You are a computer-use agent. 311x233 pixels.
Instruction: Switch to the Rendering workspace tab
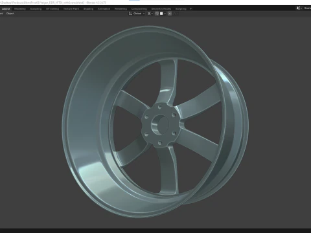[121, 9]
